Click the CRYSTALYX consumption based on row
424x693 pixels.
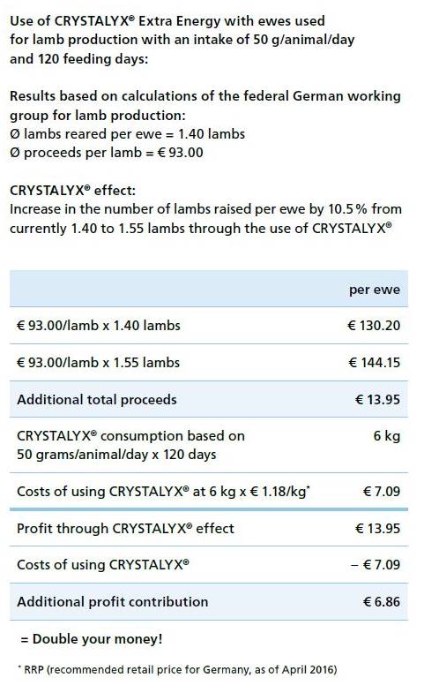coord(209,445)
